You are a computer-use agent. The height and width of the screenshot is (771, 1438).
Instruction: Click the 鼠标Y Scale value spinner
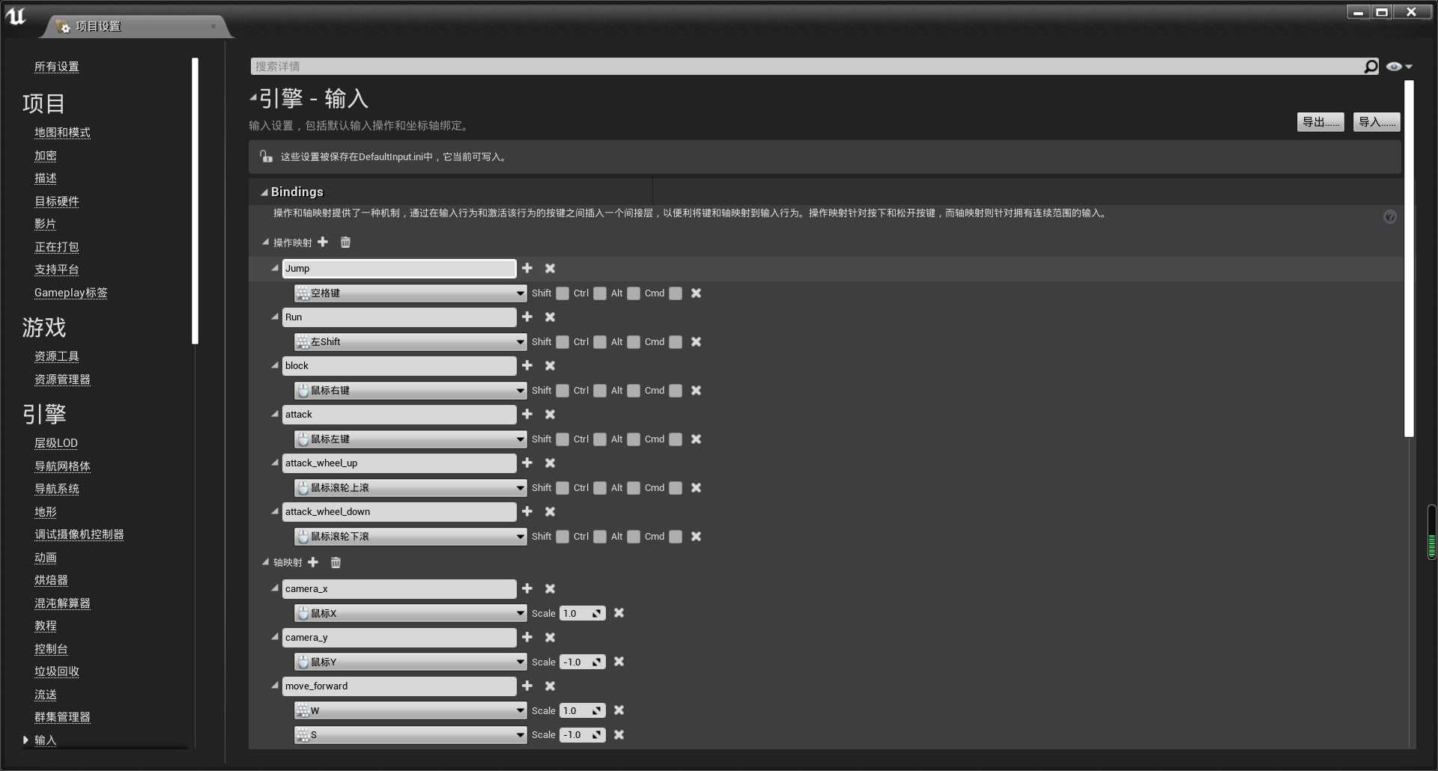(x=582, y=662)
